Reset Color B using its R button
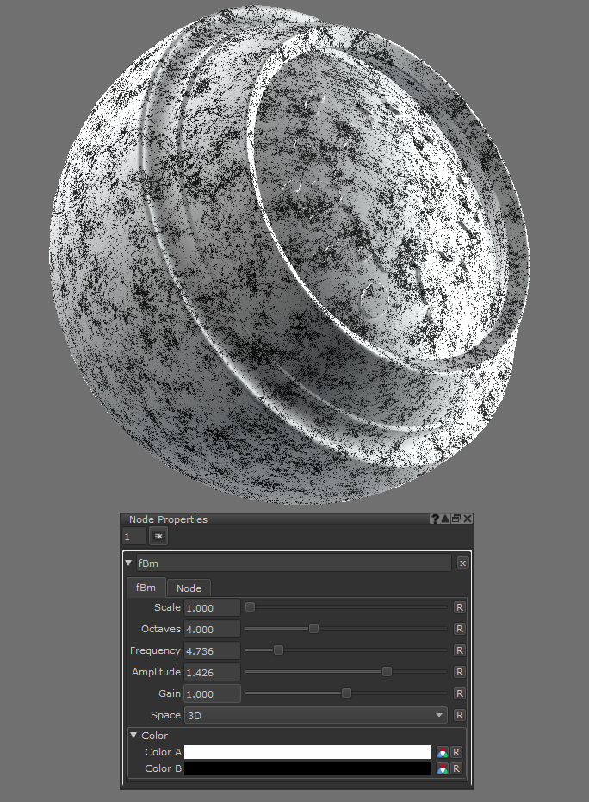The width and height of the screenshot is (589, 802). (456, 768)
